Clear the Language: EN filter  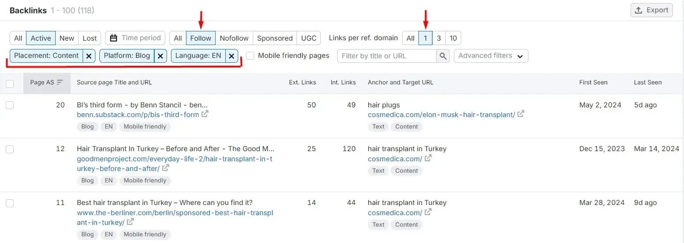tap(232, 56)
